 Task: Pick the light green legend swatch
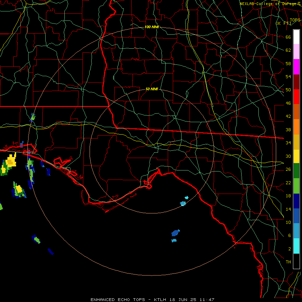pyautogui.click(x=296, y=186)
